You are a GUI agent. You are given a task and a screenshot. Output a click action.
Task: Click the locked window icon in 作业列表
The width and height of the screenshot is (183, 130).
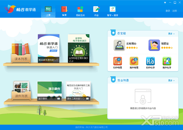click(143, 97)
